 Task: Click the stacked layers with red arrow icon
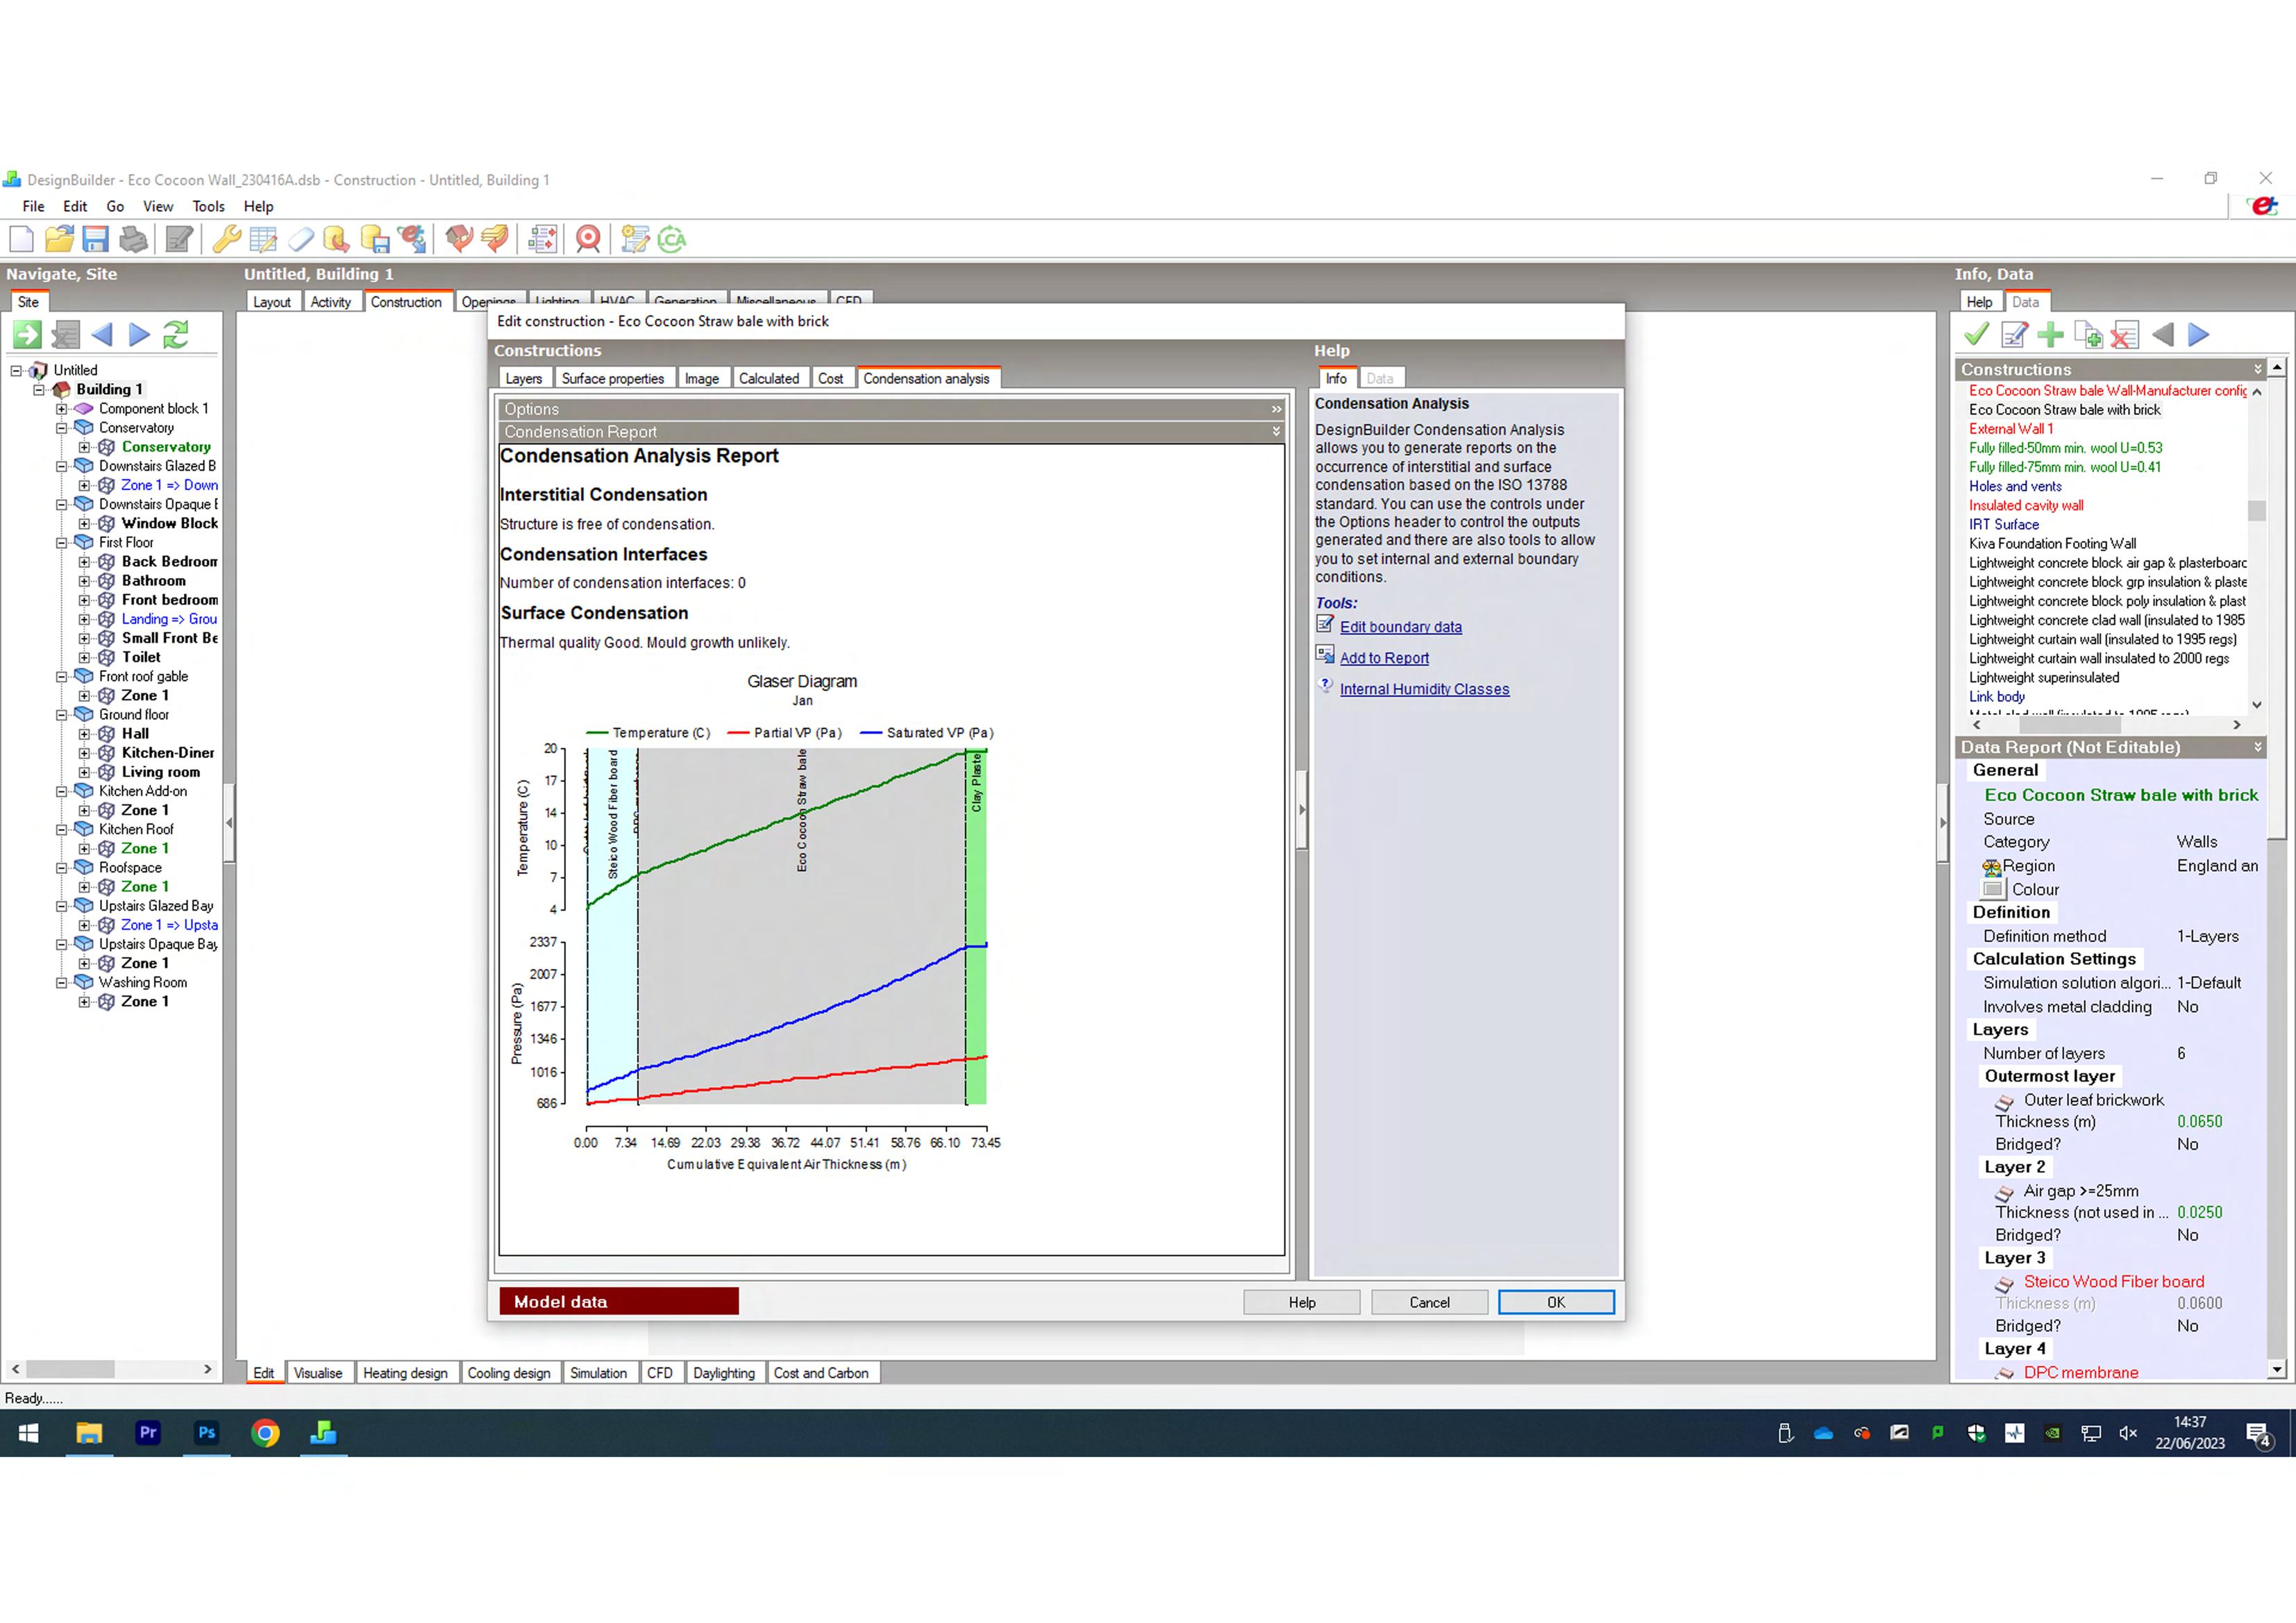point(496,239)
